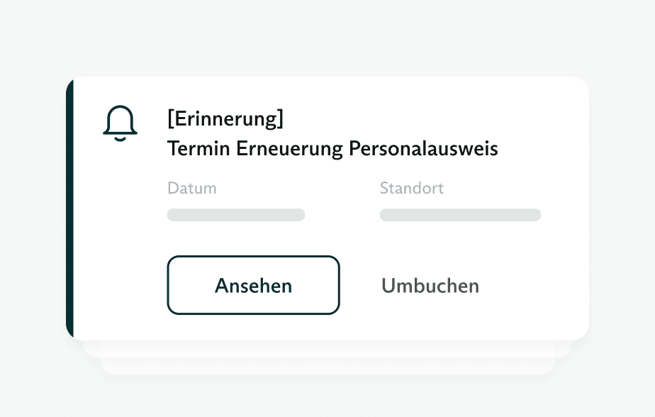
Task: Click the word Termin in title
Action: (x=198, y=149)
